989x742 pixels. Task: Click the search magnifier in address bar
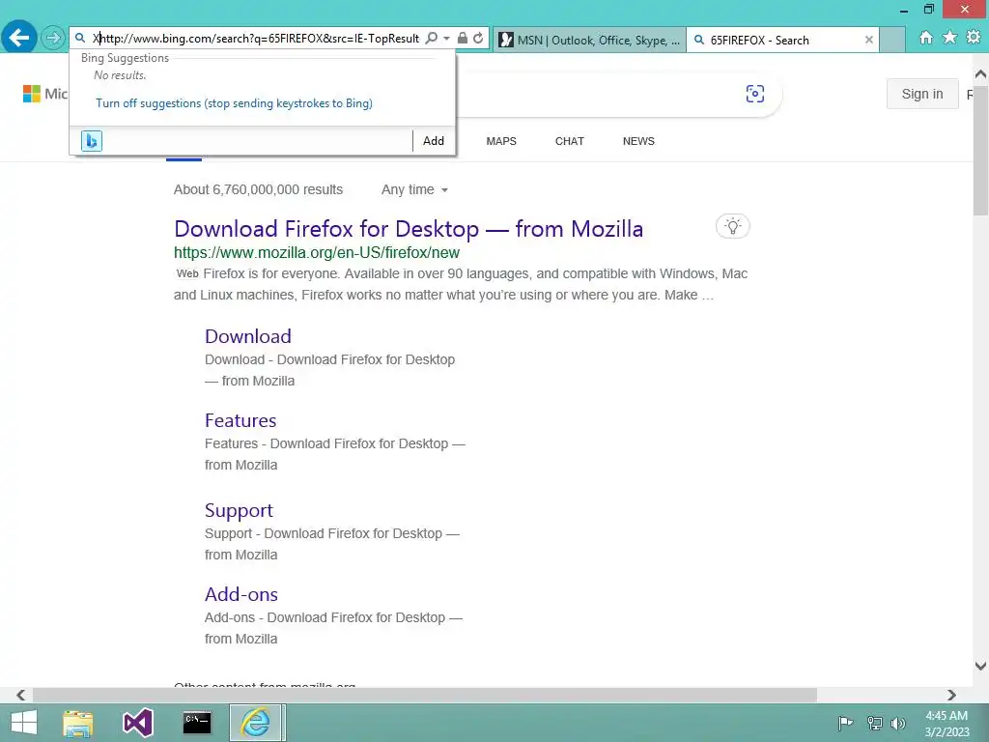(x=432, y=39)
